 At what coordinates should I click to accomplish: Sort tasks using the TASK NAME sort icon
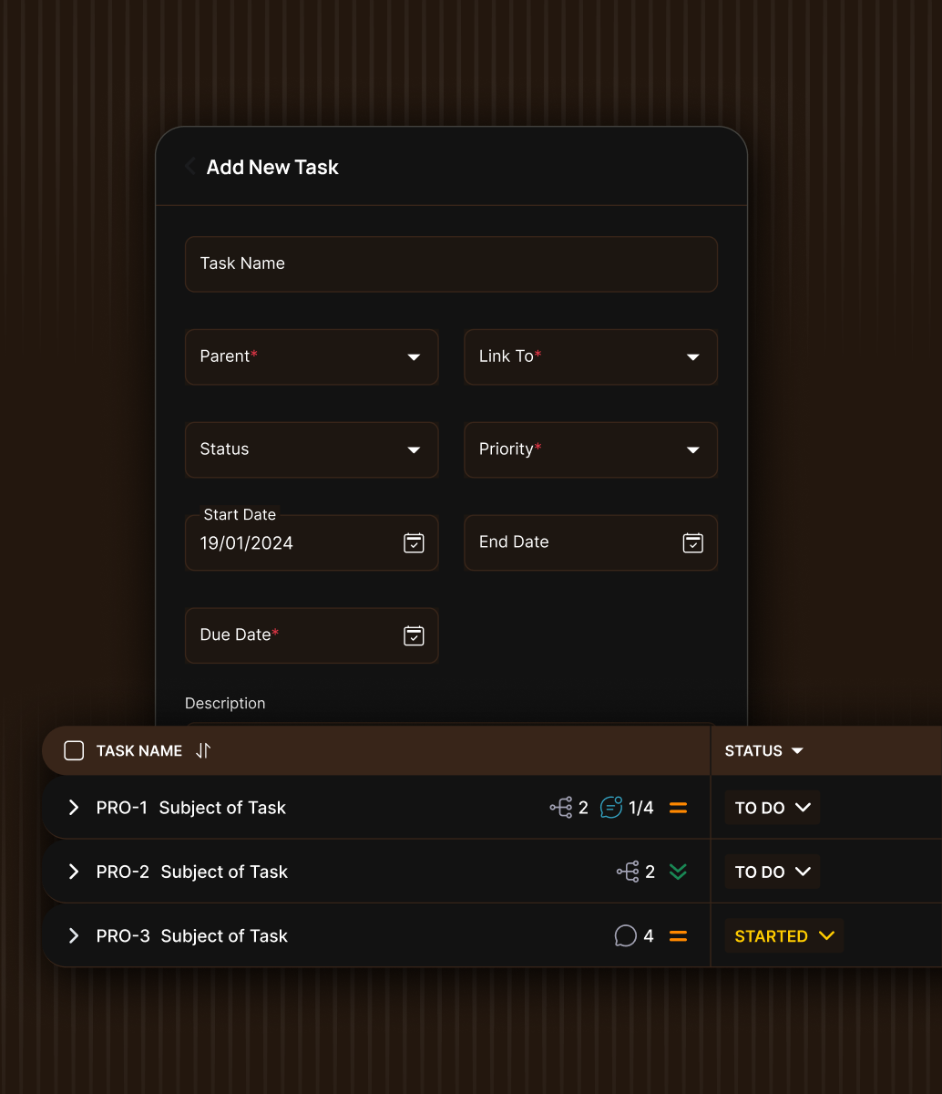[x=203, y=751]
